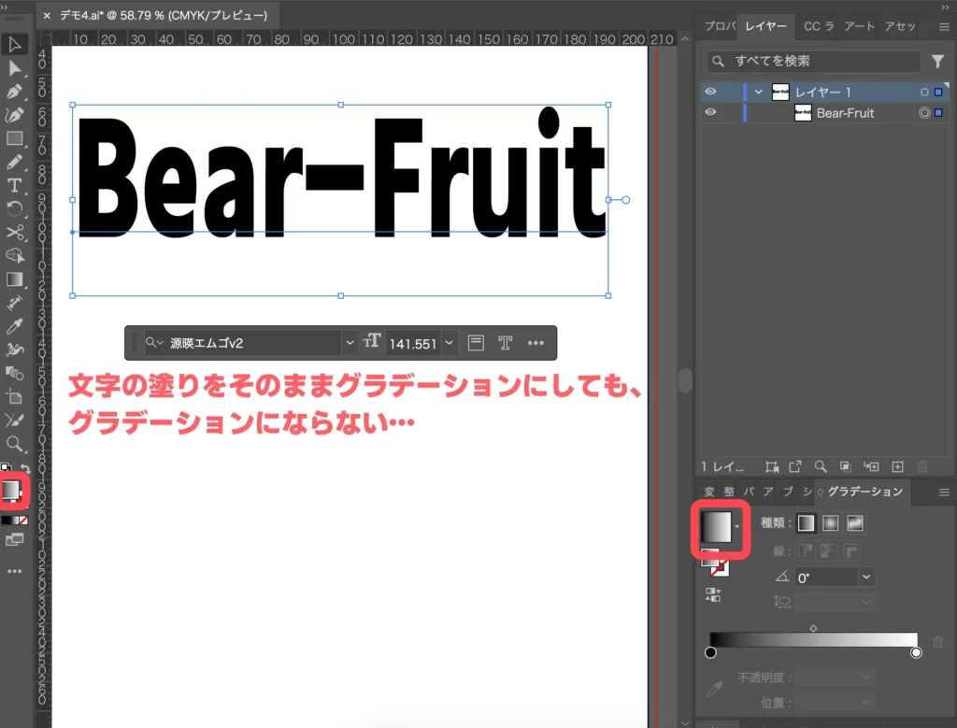The height and width of the screenshot is (728, 957).
Task: Select the Rectangle tool
Action: coord(14,138)
